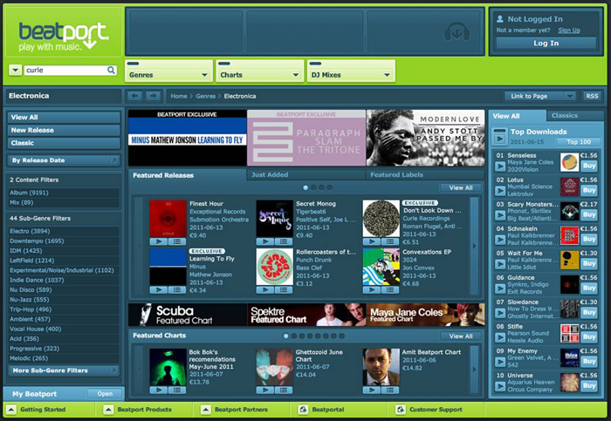The width and height of the screenshot is (611, 421).
Task: Switch to the Featured Labels tab
Action: (x=425, y=174)
